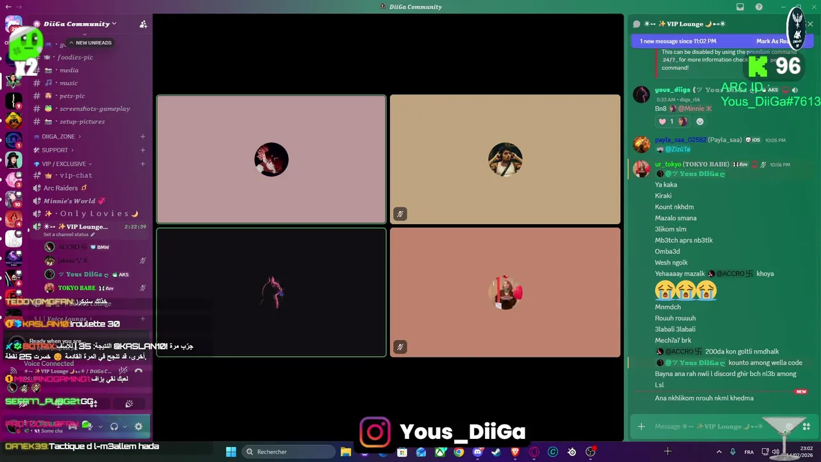Viewport: 821px width, 462px height.
Task: Click system tray microphone icon
Action: (x=732, y=452)
